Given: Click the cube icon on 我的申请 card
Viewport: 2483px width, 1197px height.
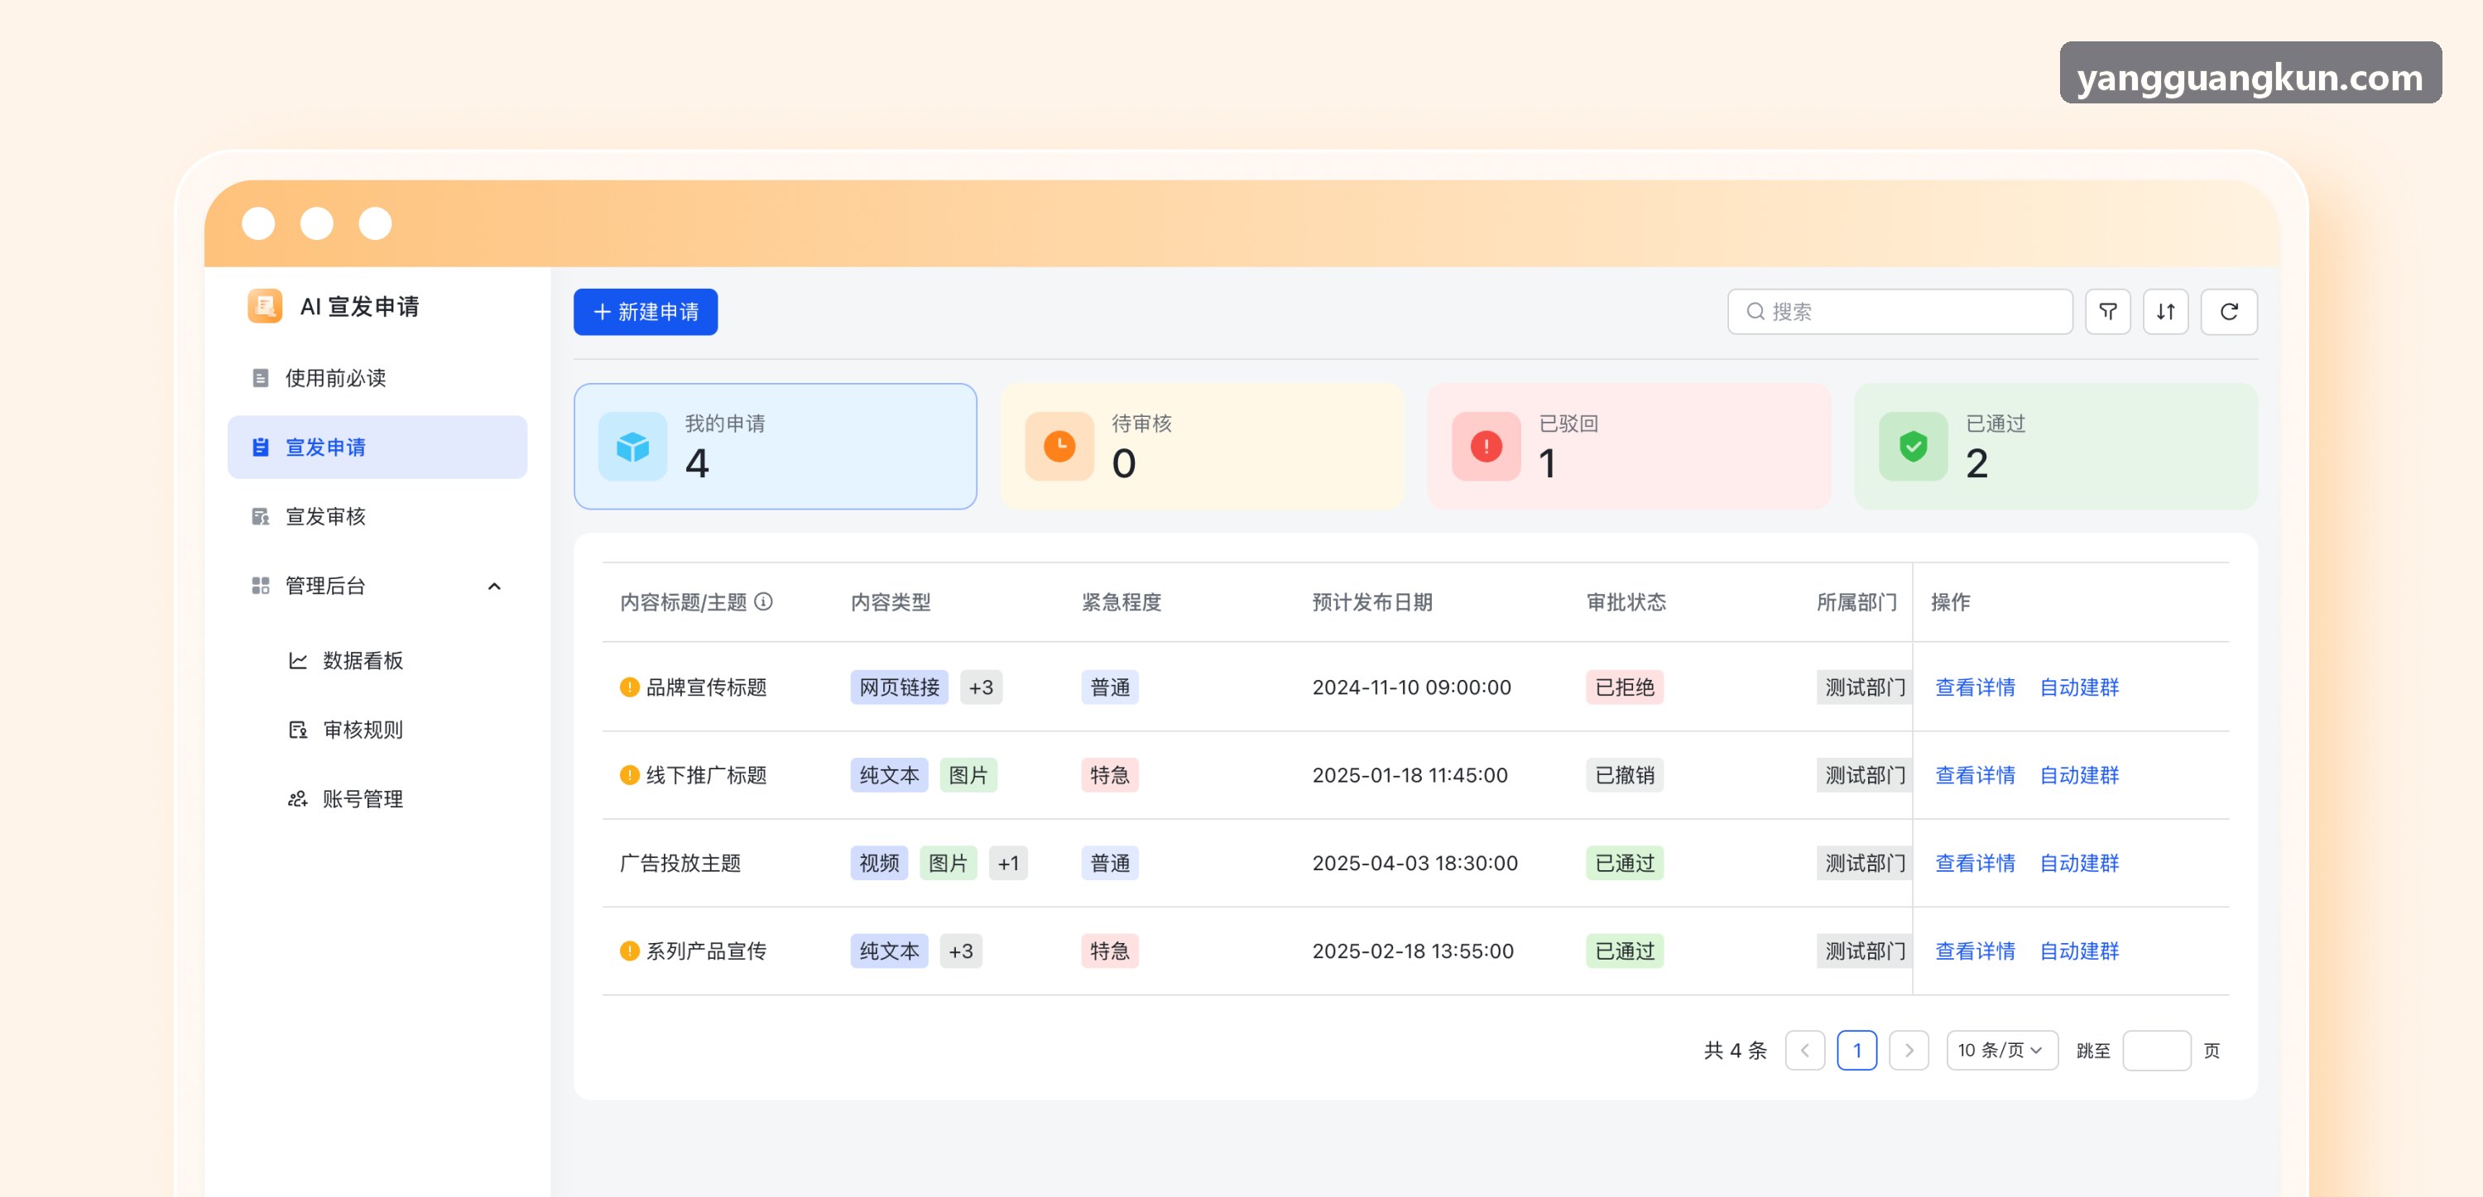Looking at the screenshot, I should [632, 446].
